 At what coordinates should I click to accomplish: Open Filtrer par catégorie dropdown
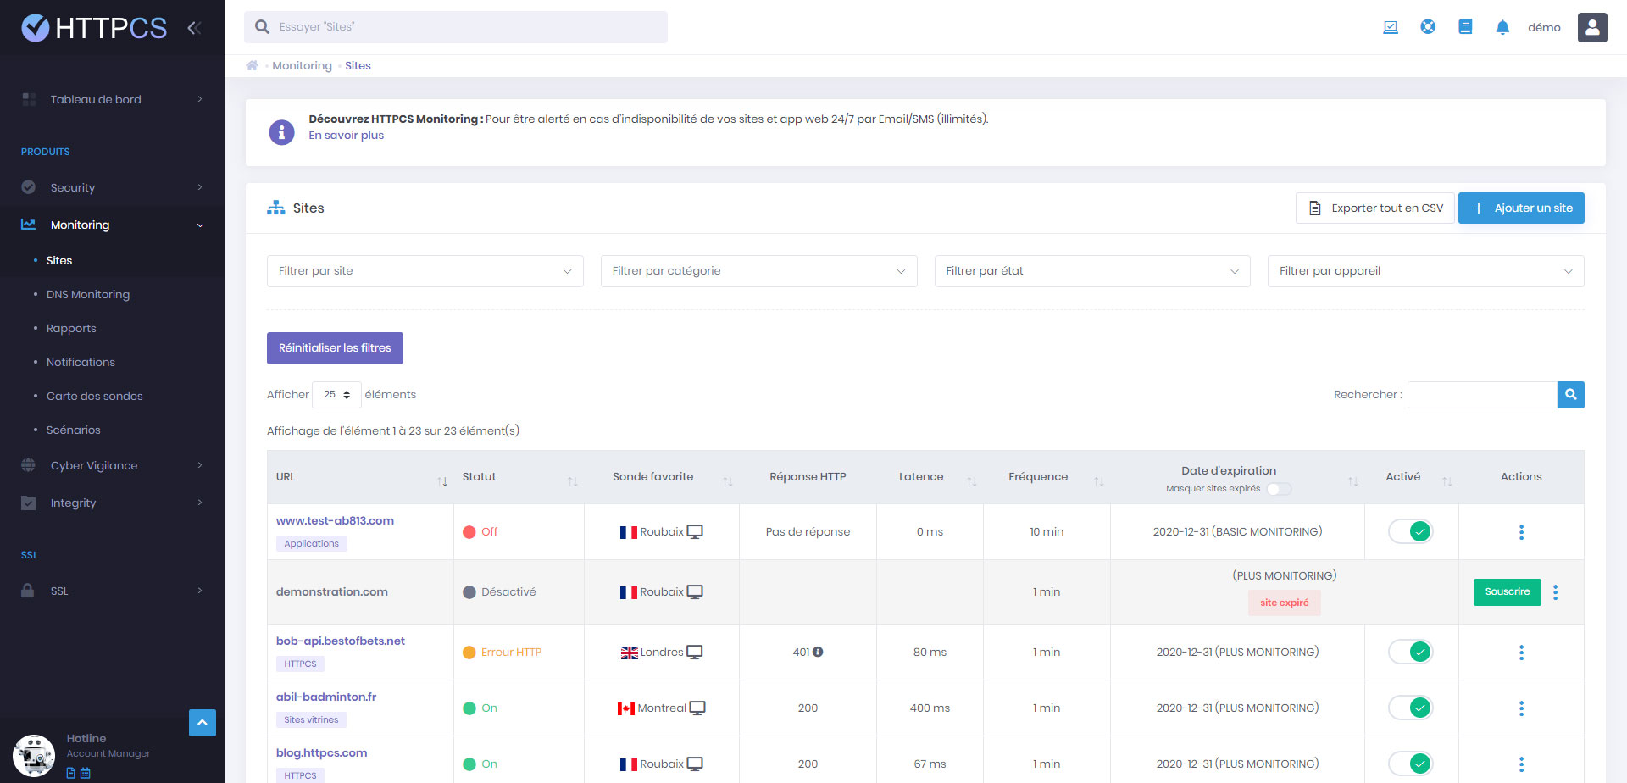tap(758, 271)
